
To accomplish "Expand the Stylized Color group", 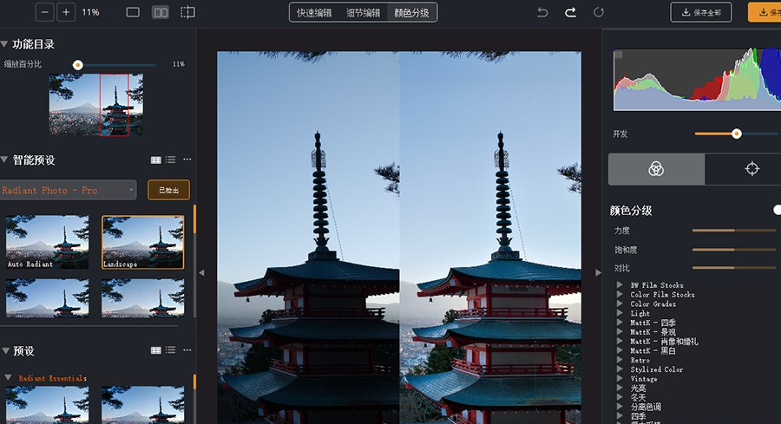I will point(620,369).
